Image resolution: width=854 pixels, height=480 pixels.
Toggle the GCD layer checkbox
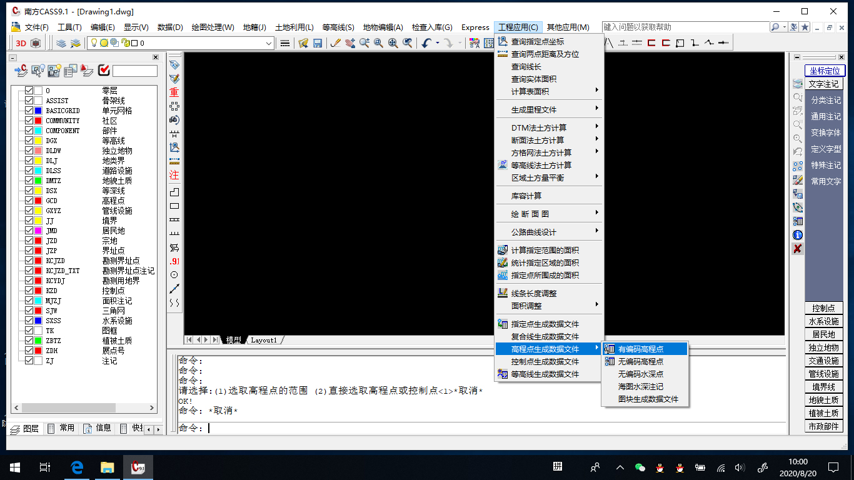[29, 201]
